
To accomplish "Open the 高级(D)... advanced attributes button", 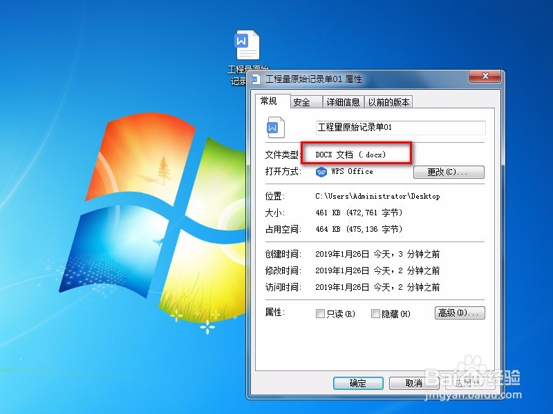I will (x=460, y=313).
